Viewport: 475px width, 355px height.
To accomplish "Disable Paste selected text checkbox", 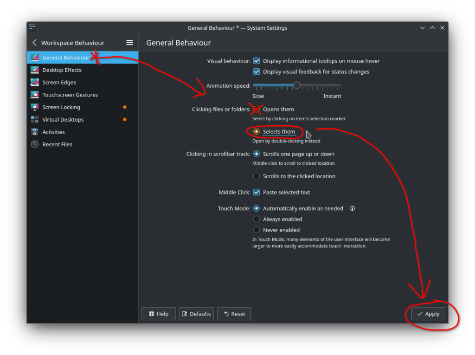I will click(257, 192).
